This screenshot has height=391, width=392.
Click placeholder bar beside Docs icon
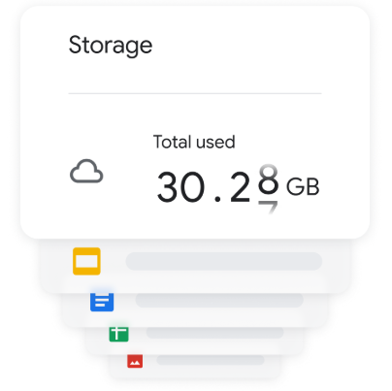pyautogui.click(x=219, y=301)
